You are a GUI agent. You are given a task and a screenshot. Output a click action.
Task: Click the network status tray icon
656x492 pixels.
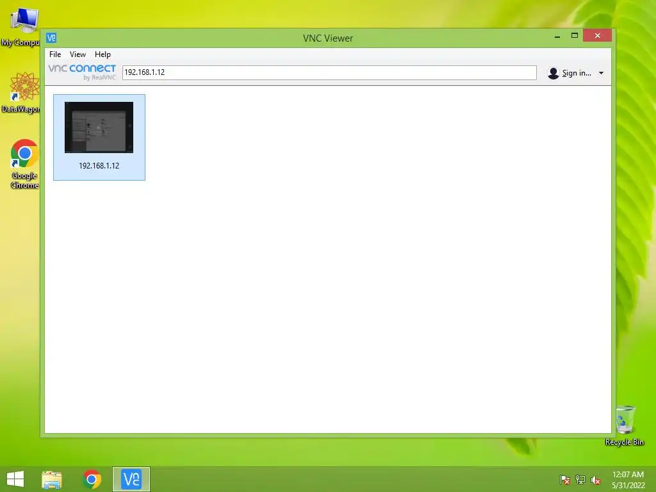pyautogui.click(x=580, y=480)
